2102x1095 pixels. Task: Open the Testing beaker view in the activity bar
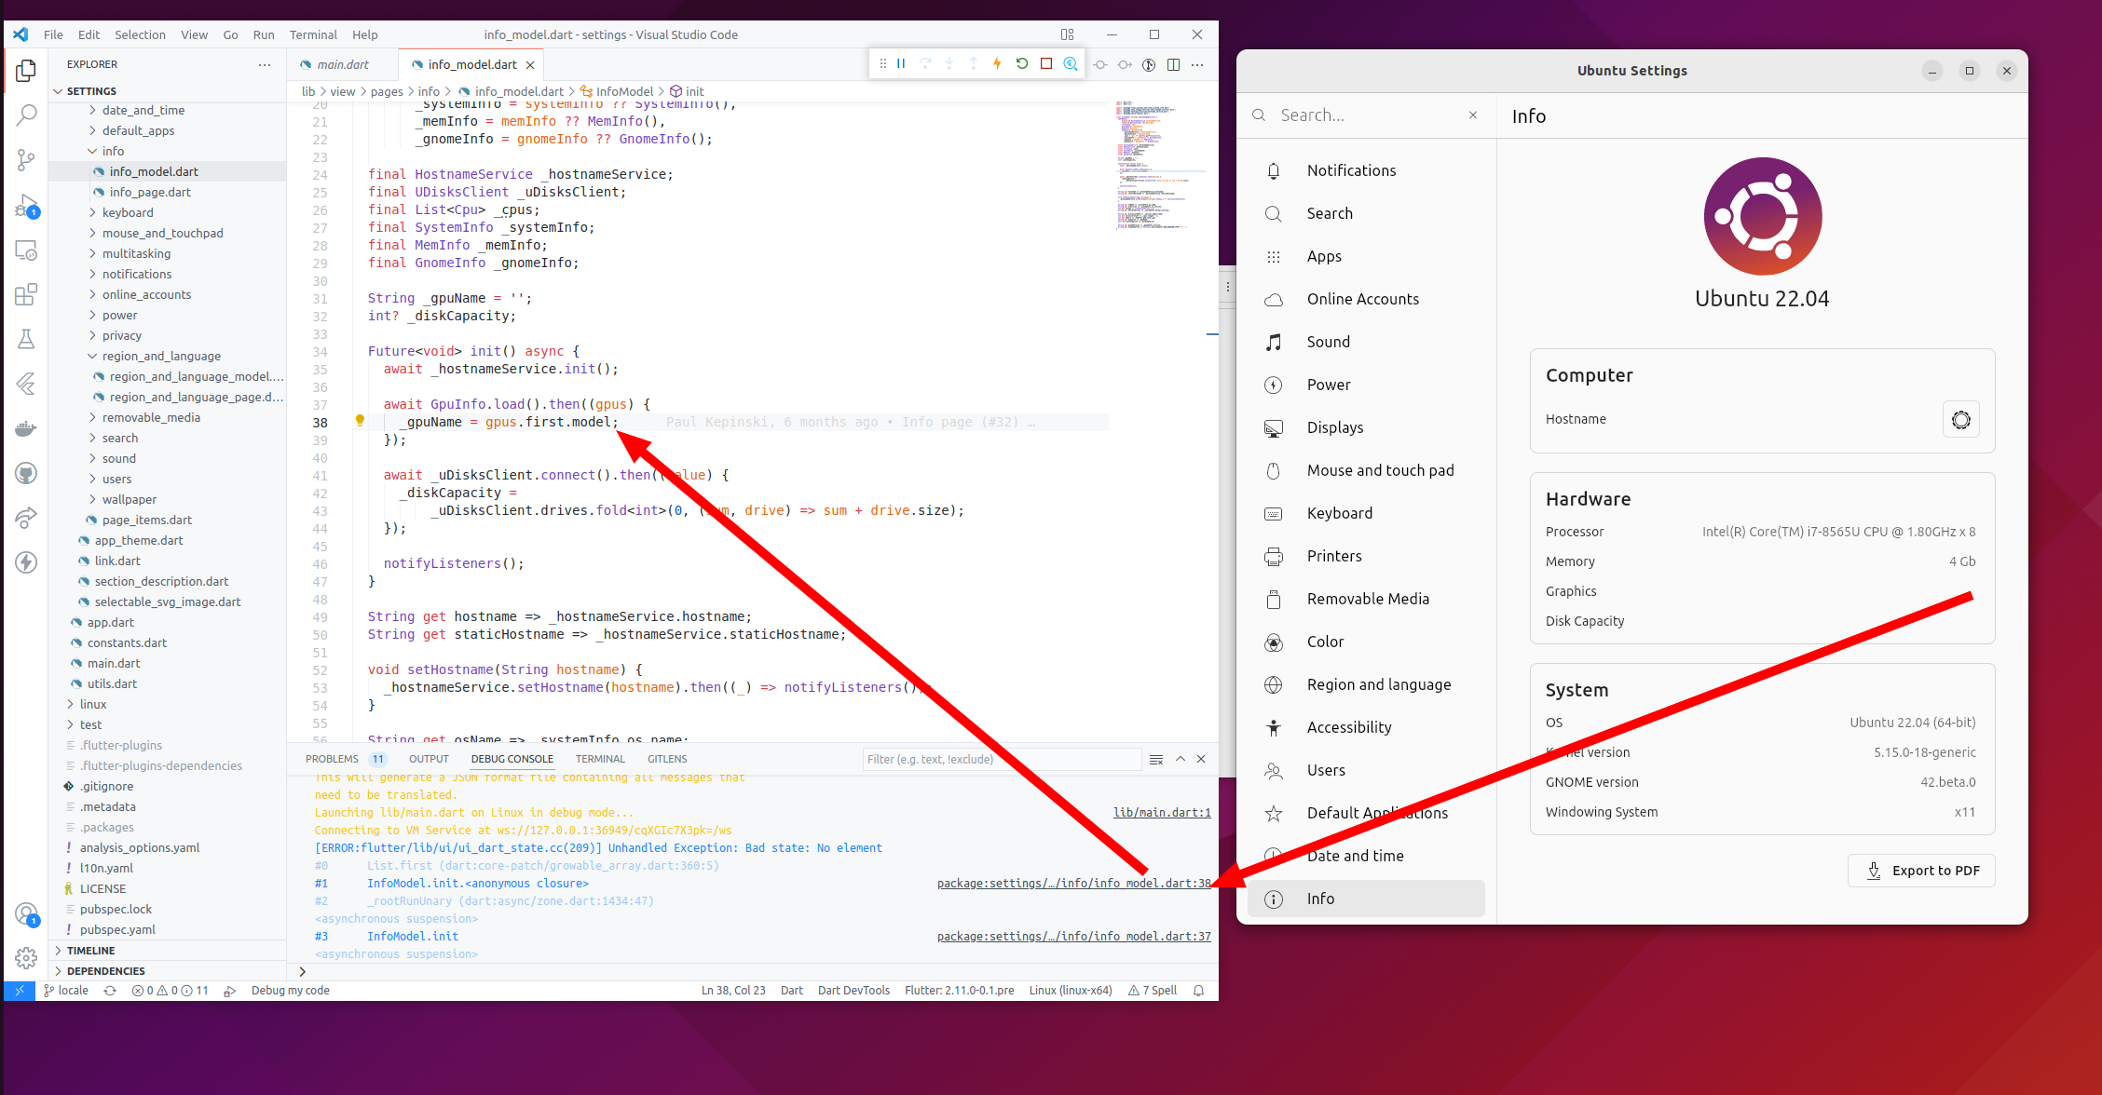(26, 339)
